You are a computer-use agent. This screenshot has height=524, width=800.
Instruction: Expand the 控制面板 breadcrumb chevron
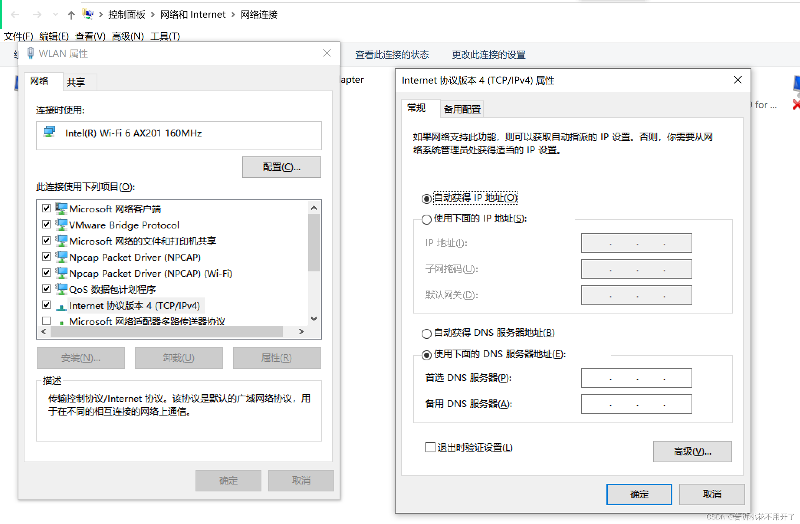tap(153, 15)
